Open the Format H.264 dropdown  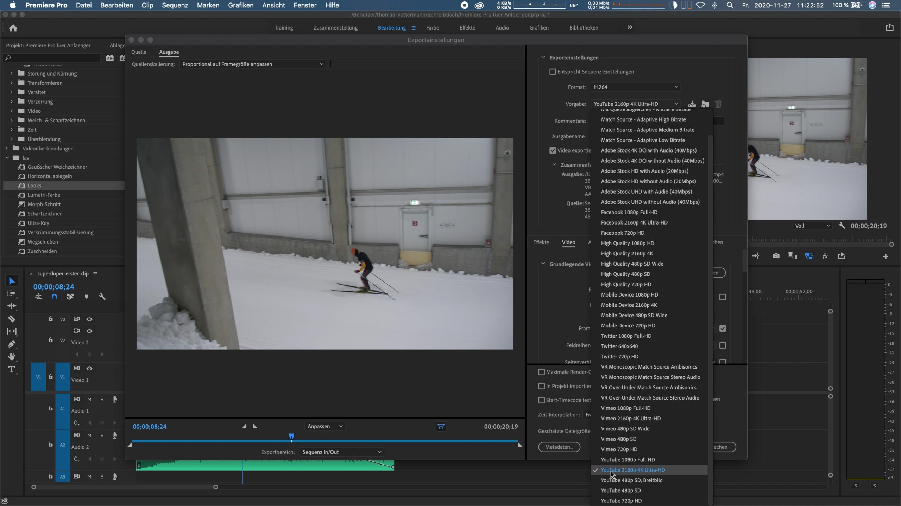[x=635, y=87]
